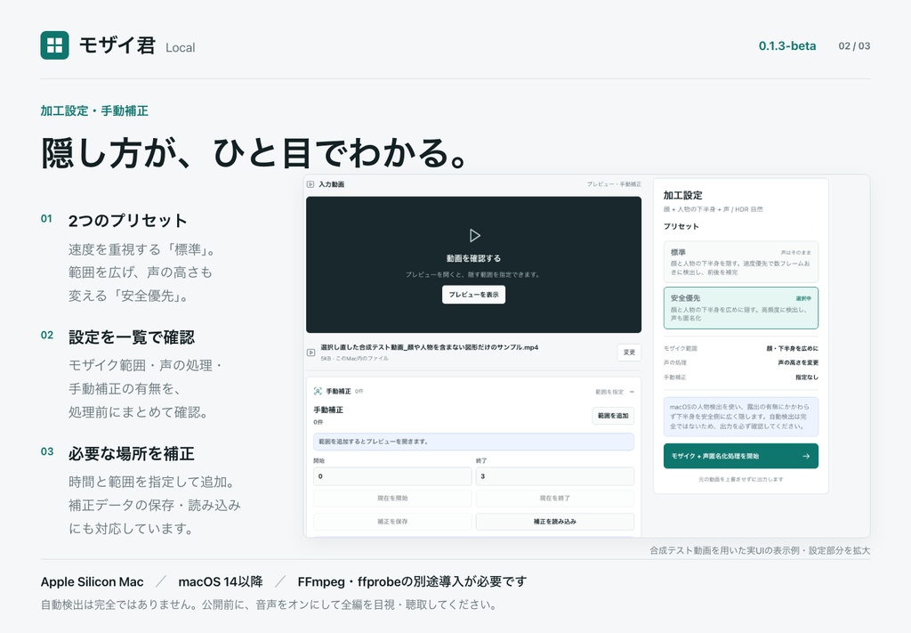Click the 声の高さを変更 value
The width and height of the screenshot is (911, 633).
(798, 362)
